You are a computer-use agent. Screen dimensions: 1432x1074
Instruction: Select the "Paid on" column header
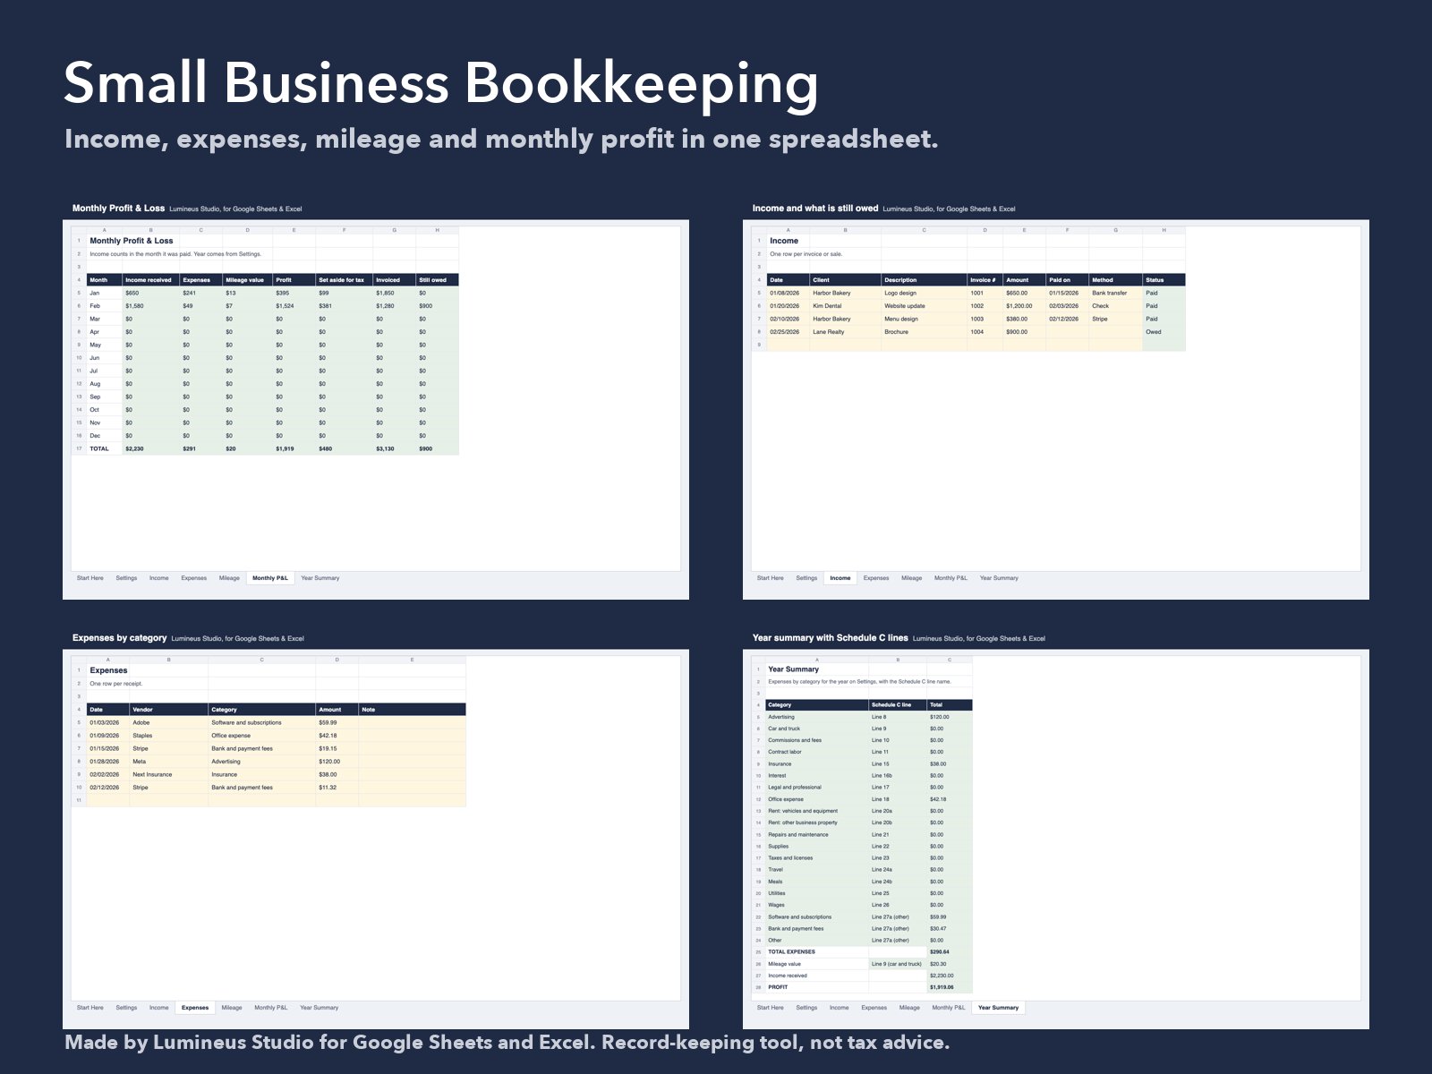point(1067,280)
